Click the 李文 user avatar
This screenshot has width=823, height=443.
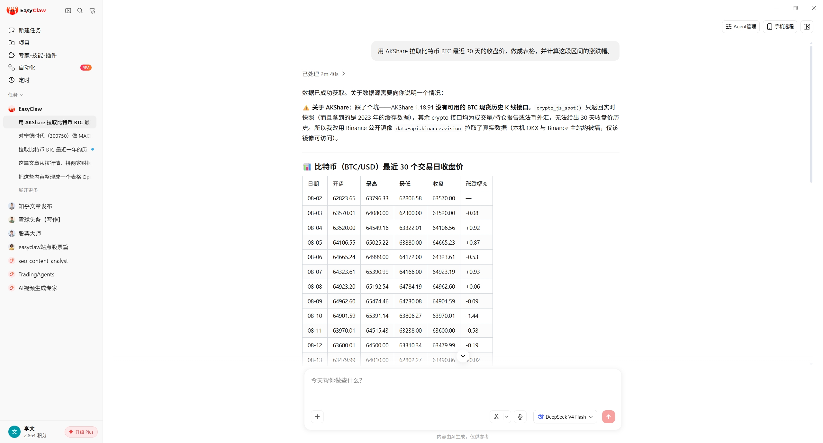pyautogui.click(x=14, y=432)
